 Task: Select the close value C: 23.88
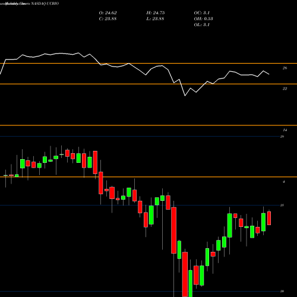click(108, 19)
